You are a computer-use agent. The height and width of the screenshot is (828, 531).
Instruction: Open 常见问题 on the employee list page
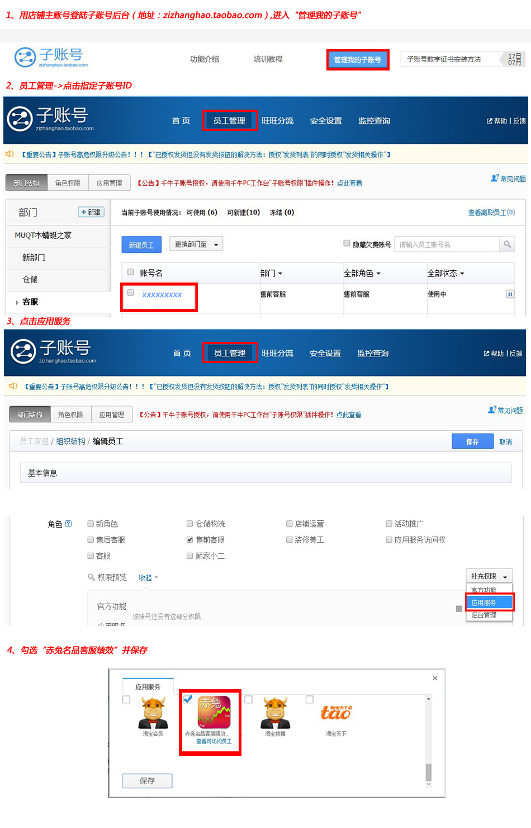click(508, 178)
